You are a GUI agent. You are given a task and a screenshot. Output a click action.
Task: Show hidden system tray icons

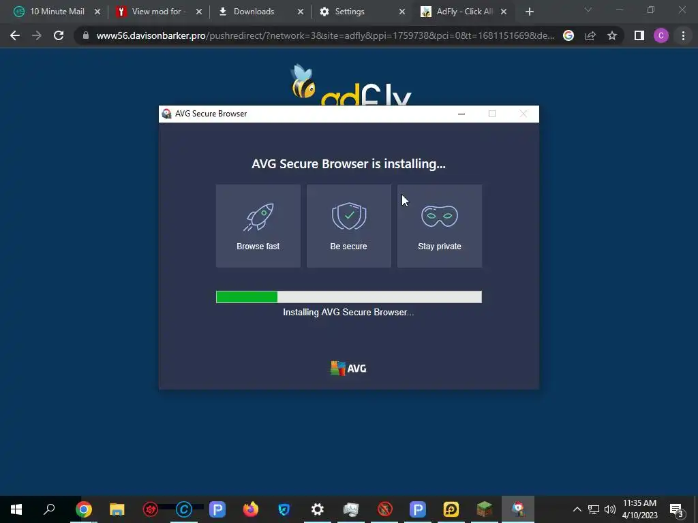coord(577,509)
